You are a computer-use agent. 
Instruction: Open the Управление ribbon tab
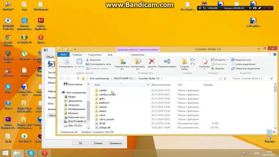(137, 55)
